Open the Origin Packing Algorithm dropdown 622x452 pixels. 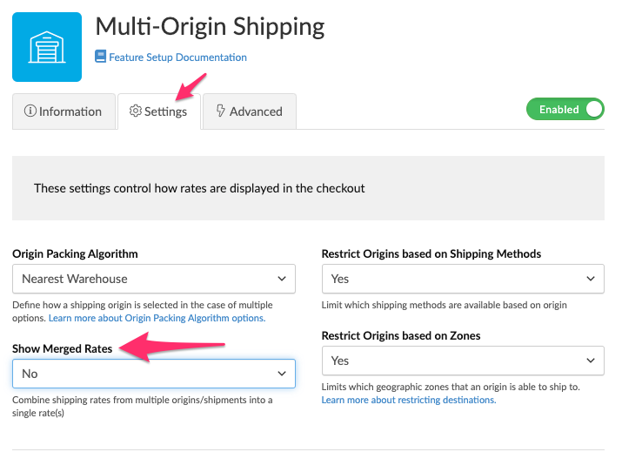click(x=153, y=279)
